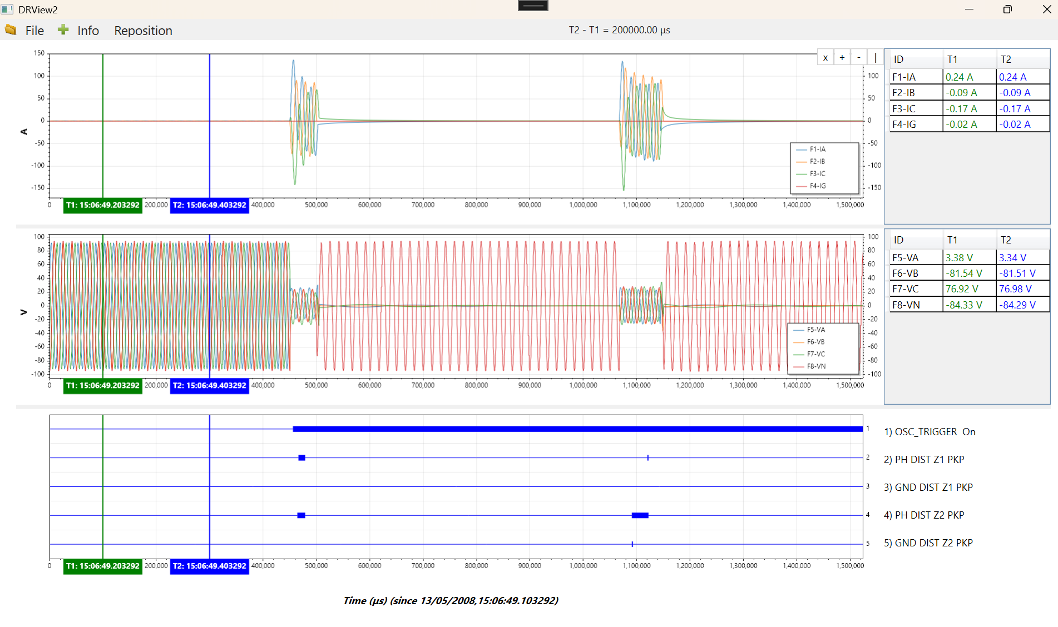Screen dimensions: 1058x627
Task: Click F4-IG legend entry in current chart
Action: pos(811,186)
